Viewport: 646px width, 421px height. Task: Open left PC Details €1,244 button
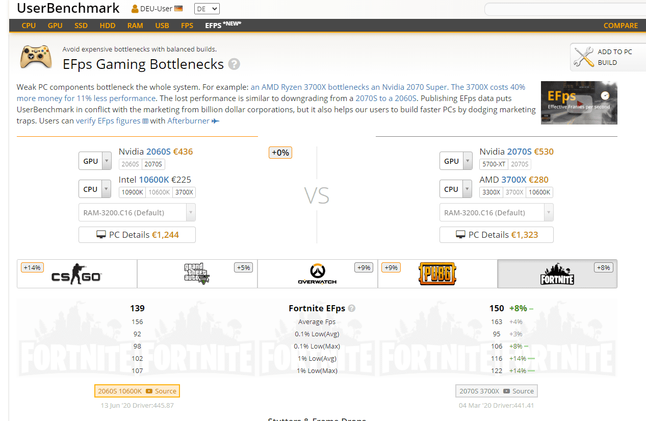137,235
